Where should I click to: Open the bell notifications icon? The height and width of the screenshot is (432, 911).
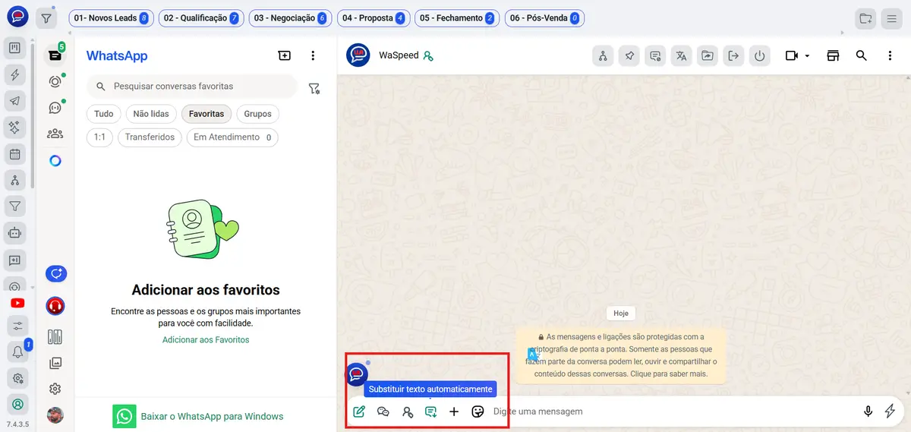pyautogui.click(x=17, y=352)
